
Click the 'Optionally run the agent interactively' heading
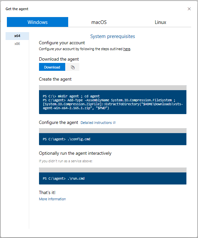(x=75, y=153)
